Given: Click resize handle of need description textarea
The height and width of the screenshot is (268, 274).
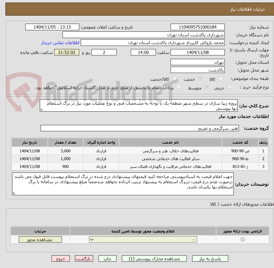Looking at the screenshot, I should [41, 110].
